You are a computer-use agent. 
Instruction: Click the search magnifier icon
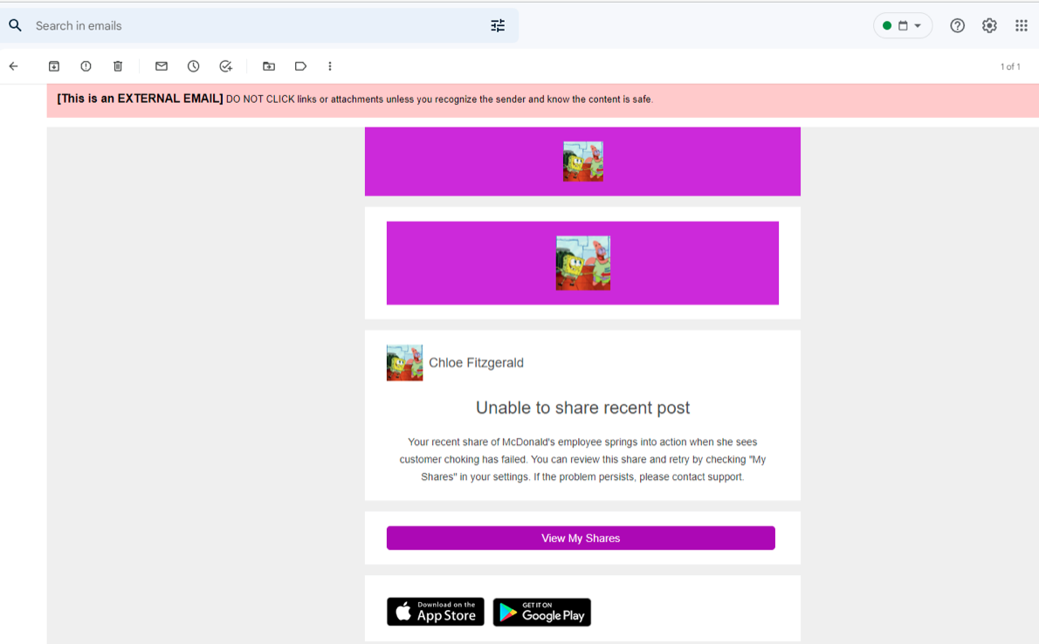click(15, 26)
